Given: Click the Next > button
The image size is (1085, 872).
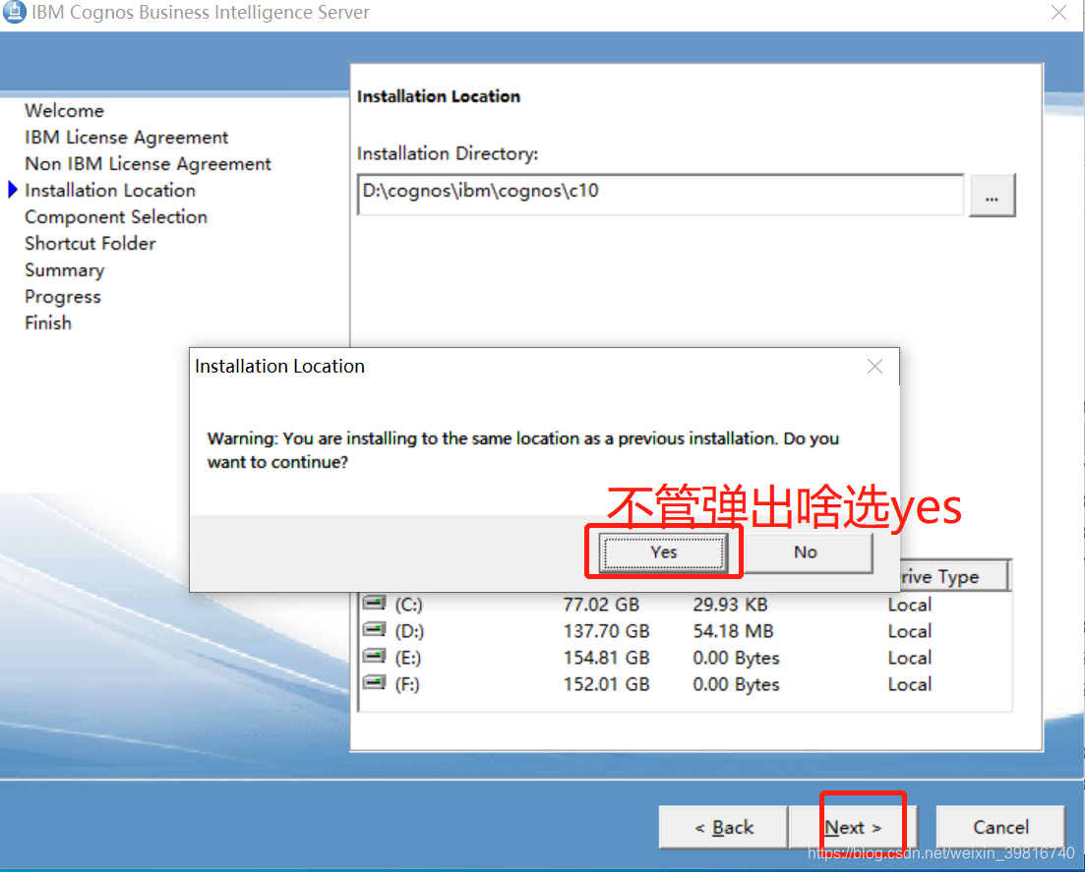Looking at the screenshot, I should pos(853,827).
